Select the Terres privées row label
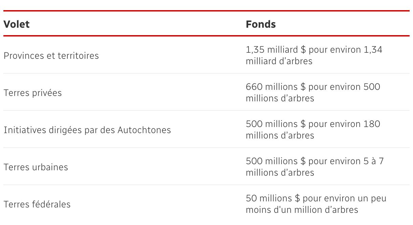The height and width of the screenshot is (225, 413). pos(33,93)
